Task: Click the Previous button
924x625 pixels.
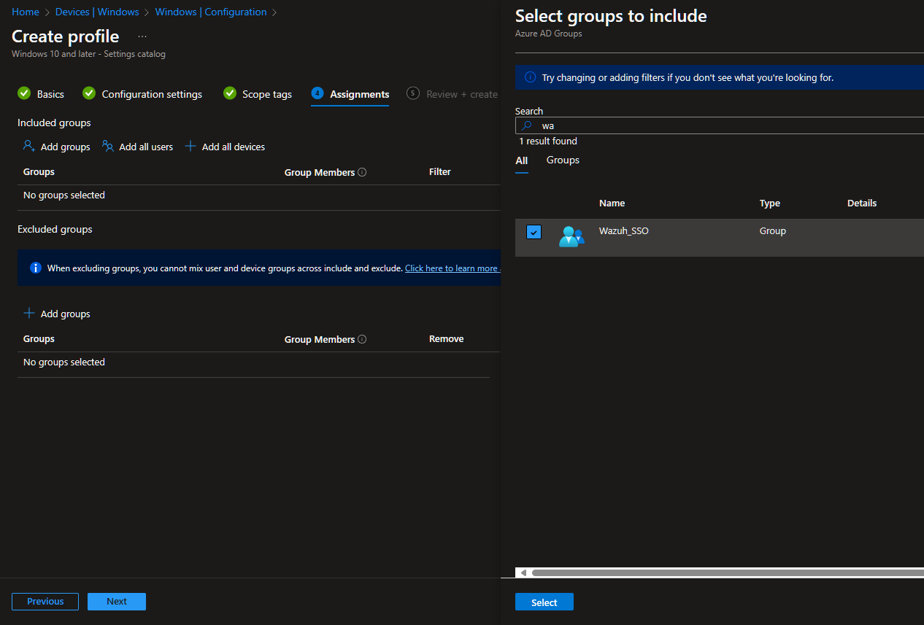Action: tap(45, 602)
